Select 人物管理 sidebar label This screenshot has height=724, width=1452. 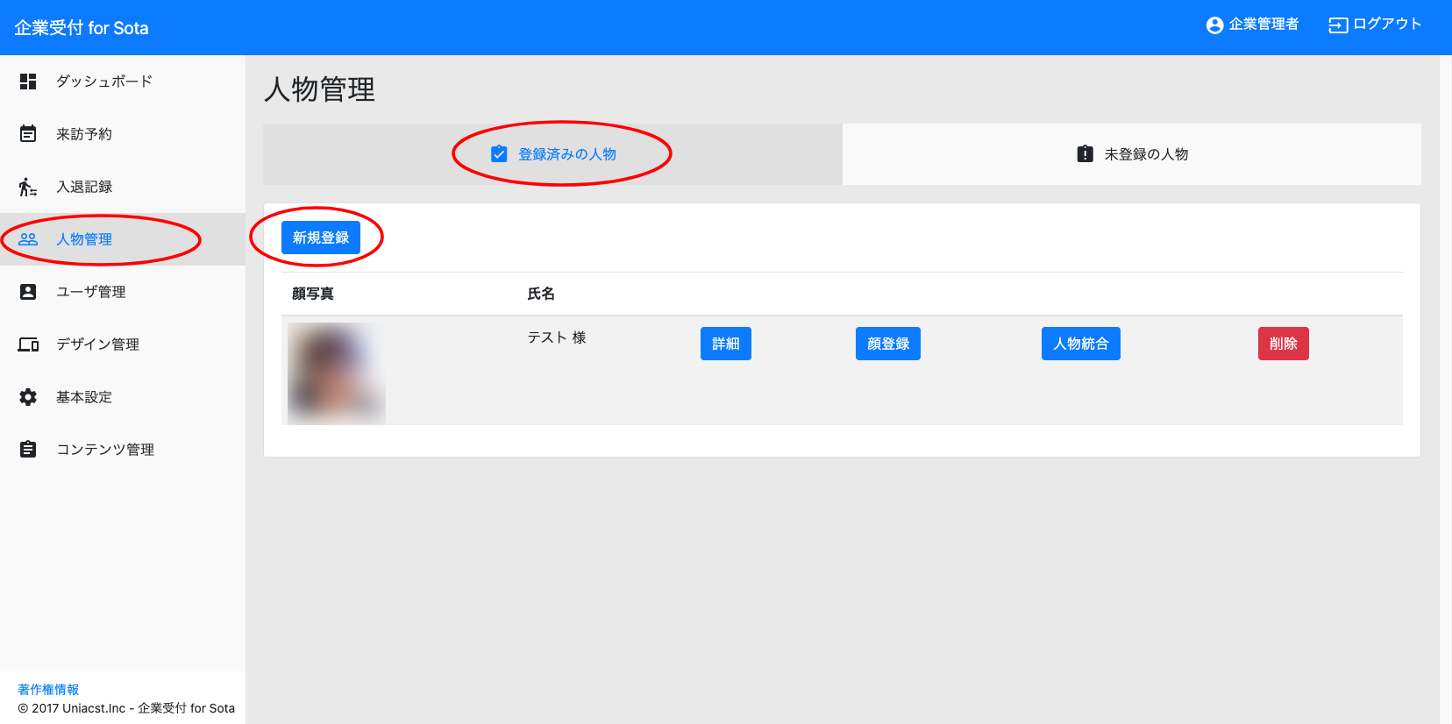[84, 239]
